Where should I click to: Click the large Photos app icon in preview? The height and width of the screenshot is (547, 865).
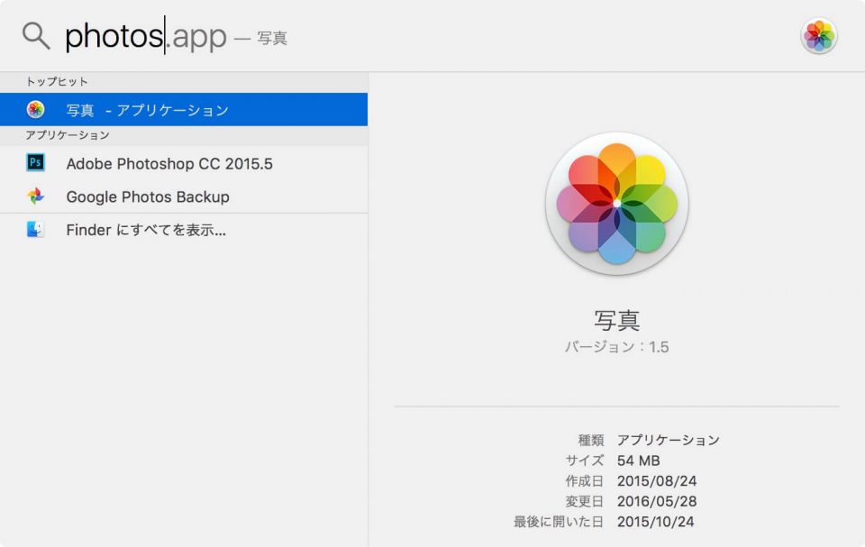(616, 204)
